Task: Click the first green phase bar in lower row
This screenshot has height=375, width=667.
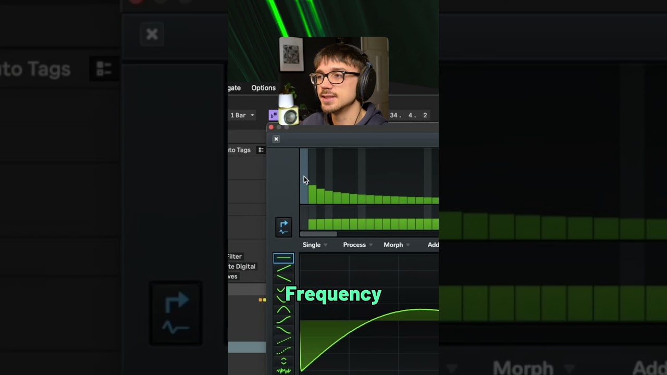Action: [x=312, y=224]
